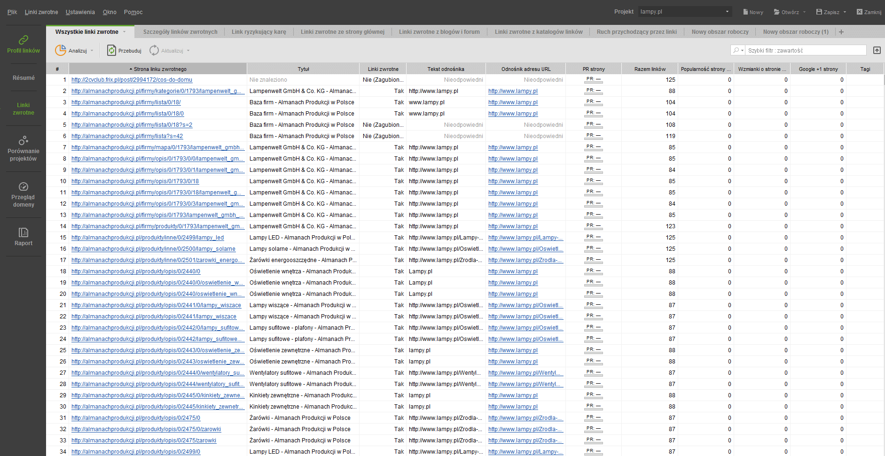Select the 'Nie znaleziono' title cell

304,80
